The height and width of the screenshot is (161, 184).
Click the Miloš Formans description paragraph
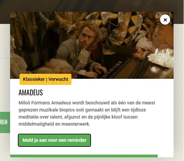pyautogui.click(x=87, y=114)
